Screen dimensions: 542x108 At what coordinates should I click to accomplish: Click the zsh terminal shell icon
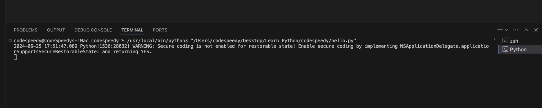(505, 41)
